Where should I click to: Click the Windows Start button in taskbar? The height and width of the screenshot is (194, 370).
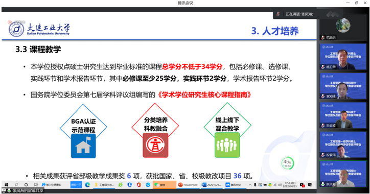click(6, 185)
